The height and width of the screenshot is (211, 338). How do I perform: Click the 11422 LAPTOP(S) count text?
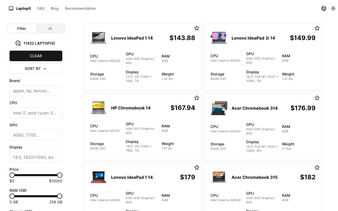pyautogui.click(x=39, y=43)
